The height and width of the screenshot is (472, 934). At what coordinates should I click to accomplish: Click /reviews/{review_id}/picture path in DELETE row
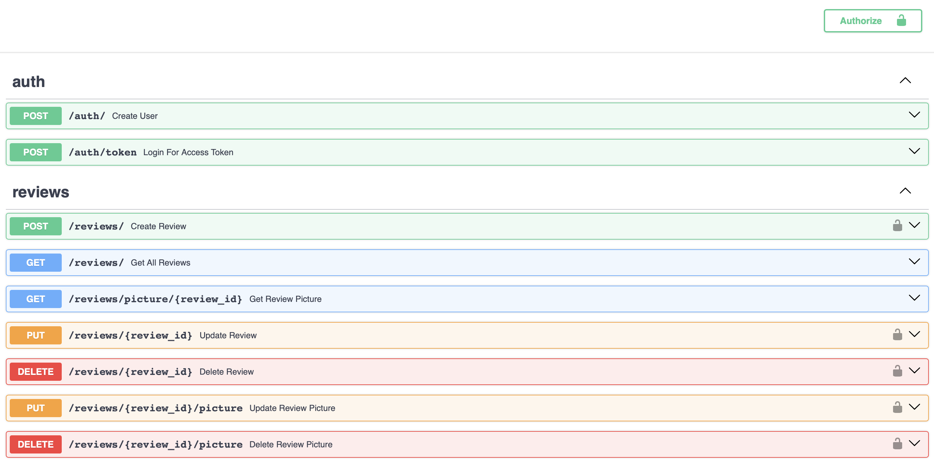pos(156,444)
